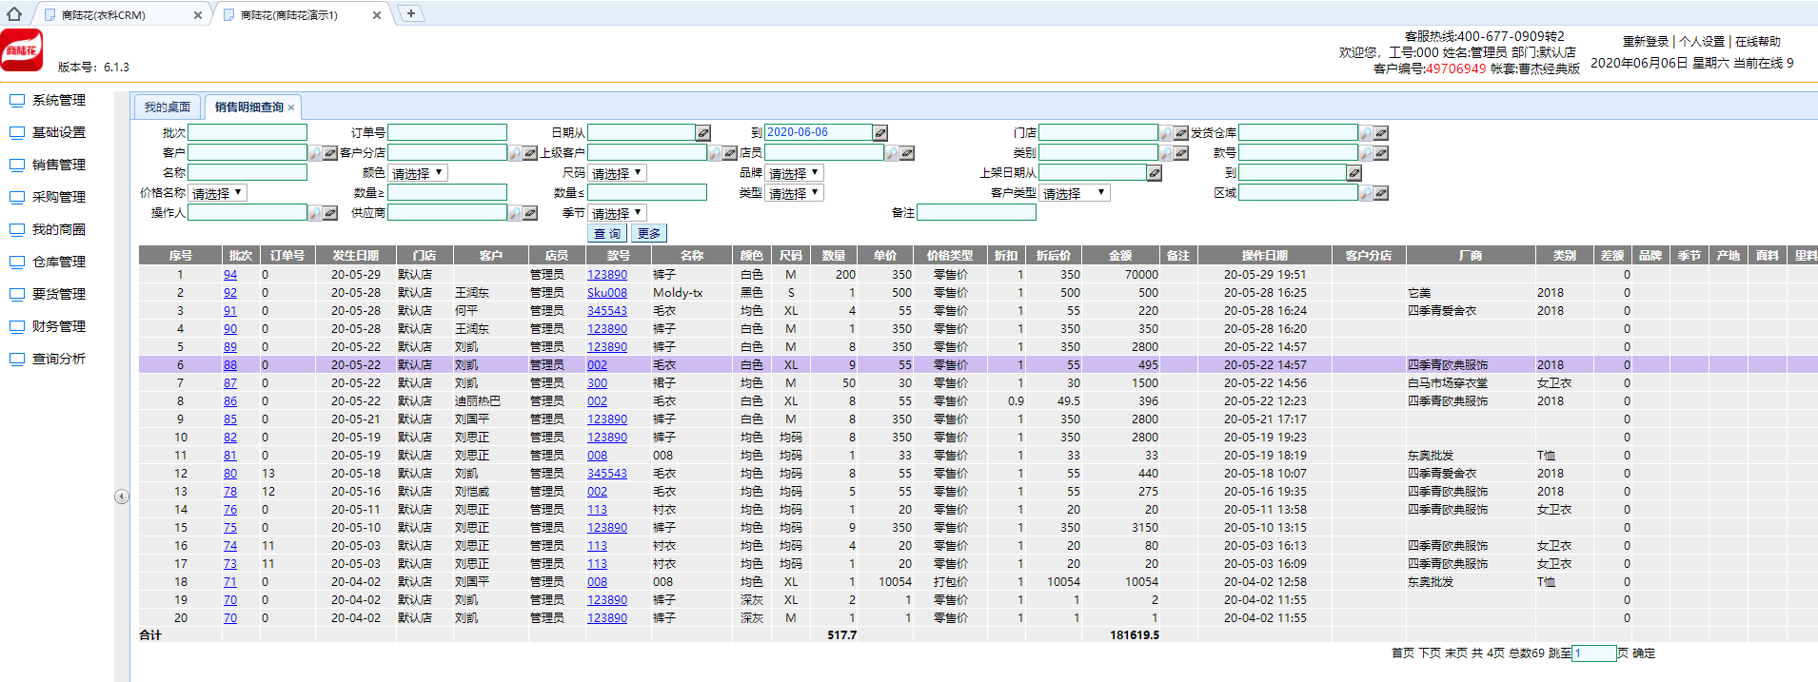This screenshot has width=1818, height=682.
Task: Open 我的商圈 sidebar menu
Action: (59, 229)
